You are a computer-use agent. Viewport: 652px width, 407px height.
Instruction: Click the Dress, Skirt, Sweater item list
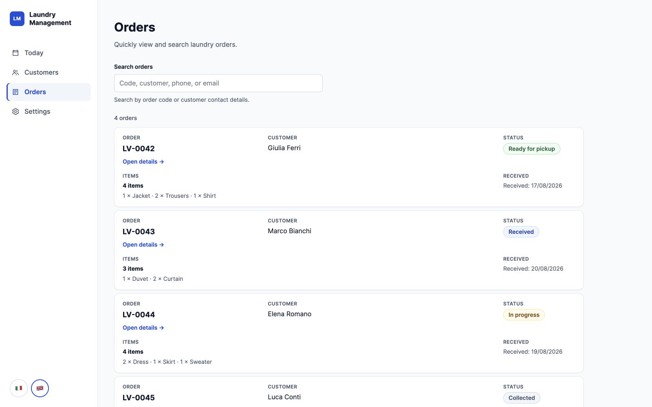click(x=167, y=362)
